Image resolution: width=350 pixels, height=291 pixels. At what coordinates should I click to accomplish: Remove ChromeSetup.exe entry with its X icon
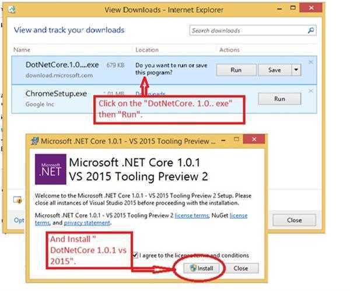pos(310,91)
